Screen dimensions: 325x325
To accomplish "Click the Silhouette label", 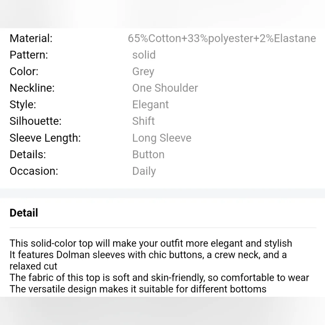I will 35,121.
